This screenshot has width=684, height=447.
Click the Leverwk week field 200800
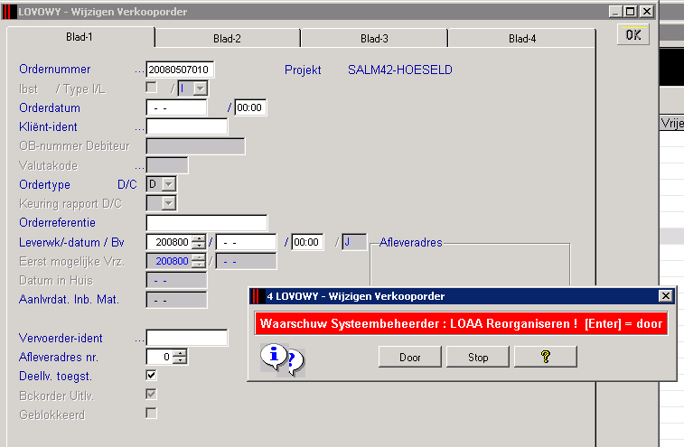tap(170, 242)
